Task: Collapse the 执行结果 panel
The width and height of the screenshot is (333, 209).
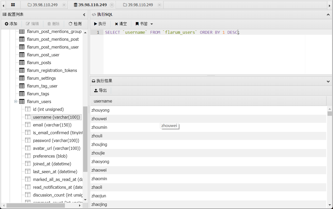Action: (x=328, y=81)
